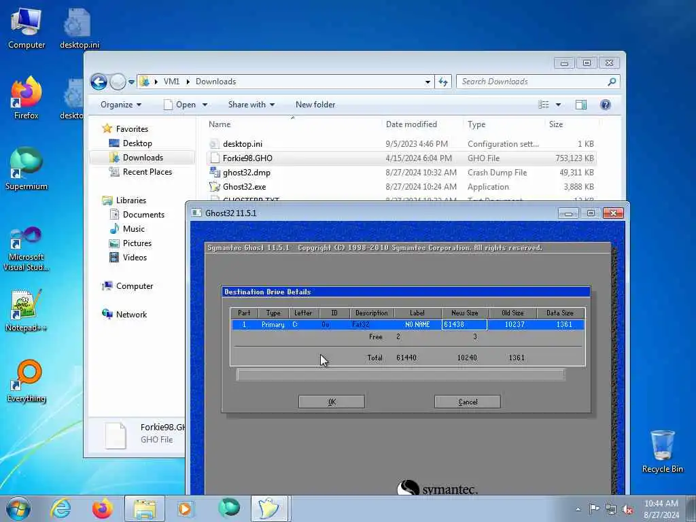Open recent pages dropdown near Back

[131, 82]
